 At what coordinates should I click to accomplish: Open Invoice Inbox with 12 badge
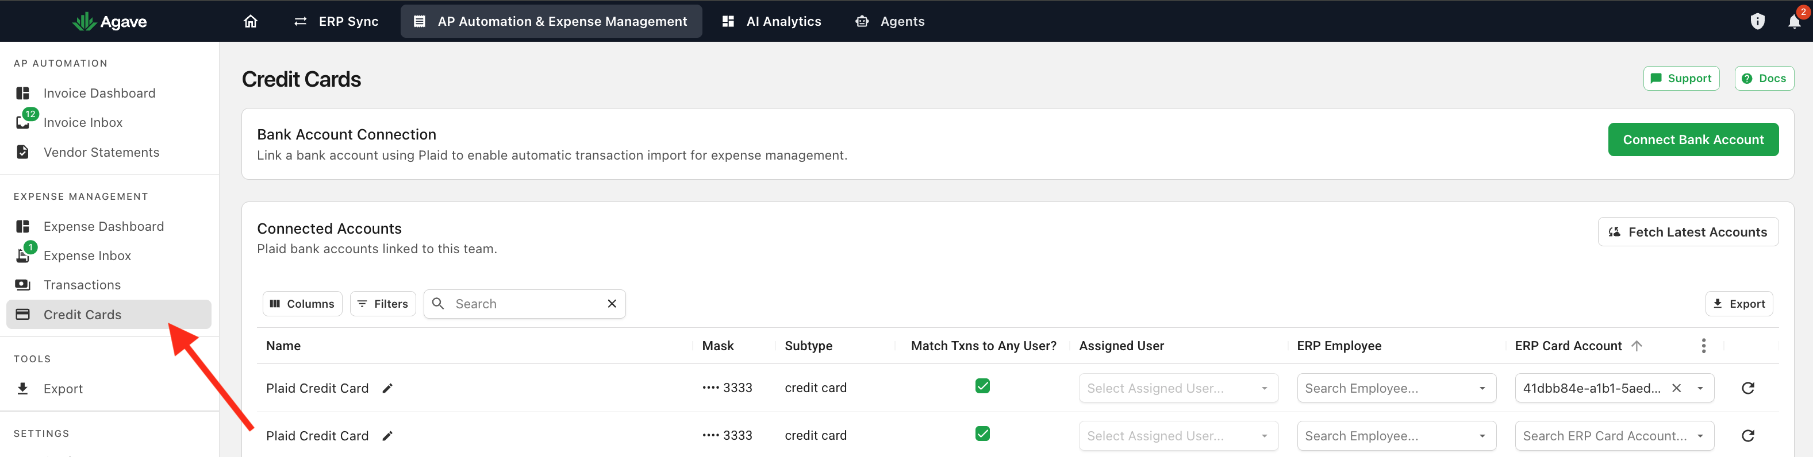click(x=82, y=122)
